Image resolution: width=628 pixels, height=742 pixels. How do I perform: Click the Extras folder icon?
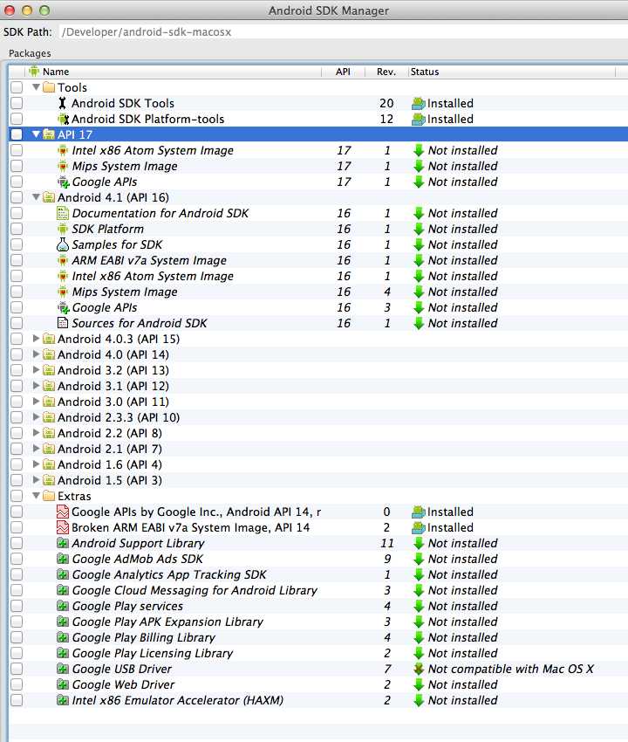coord(49,496)
